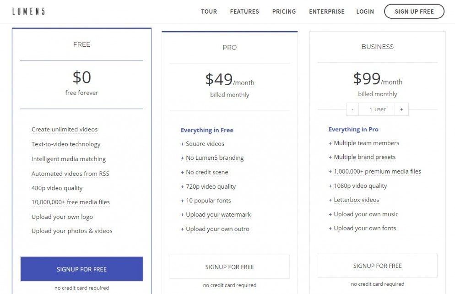Open Pricing in the navigation
This screenshot has width=455, height=294.
pos(284,11)
